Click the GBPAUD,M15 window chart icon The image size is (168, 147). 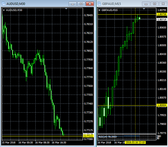tap(99, 4)
